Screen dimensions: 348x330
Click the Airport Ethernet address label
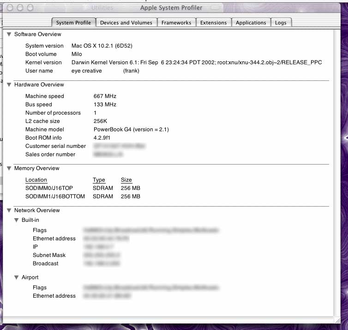54,296
